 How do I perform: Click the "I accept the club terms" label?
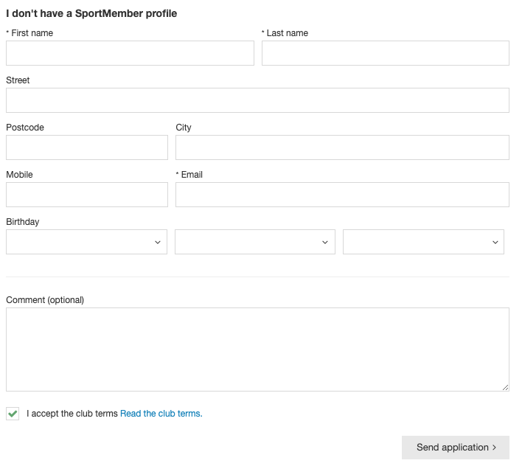point(72,414)
